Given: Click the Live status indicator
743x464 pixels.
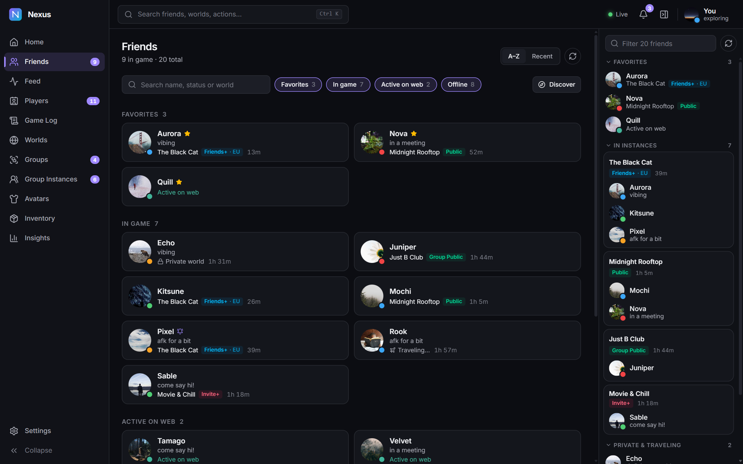Looking at the screenshot, I should pyautogui.click(x=618, y=14).
